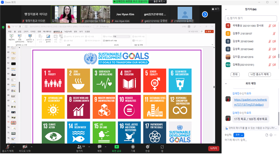Image resolution: width=280 pixels, height=154 pixels.
Task: Open the 참가자 participants icon in Zoom toolbar
Action: point(79,147)
